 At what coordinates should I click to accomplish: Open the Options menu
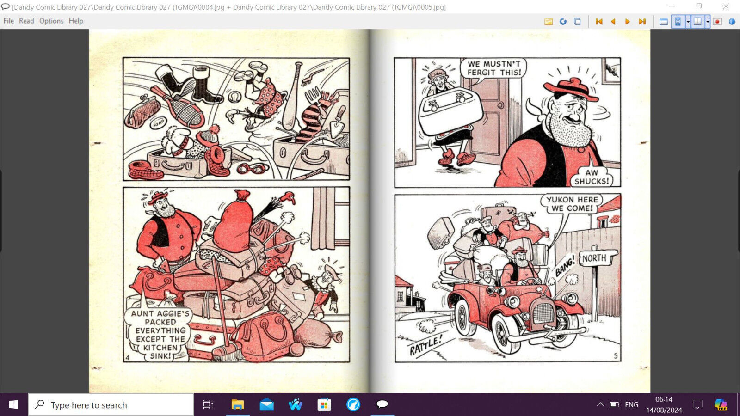point(51,21)
